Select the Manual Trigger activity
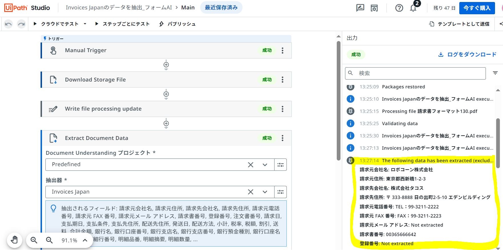 point(166,50)
